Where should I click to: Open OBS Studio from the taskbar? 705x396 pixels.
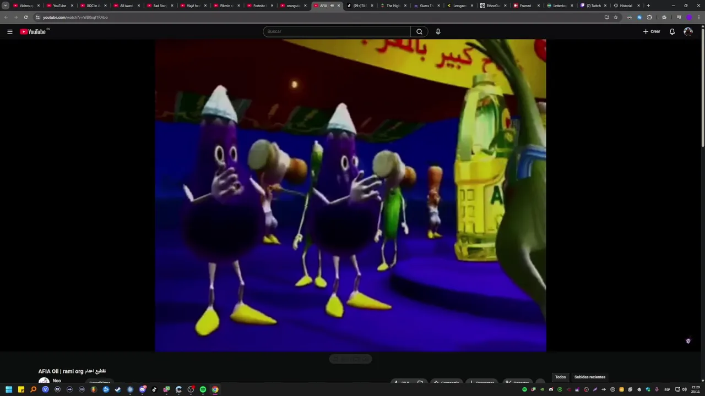coord(191,389)
